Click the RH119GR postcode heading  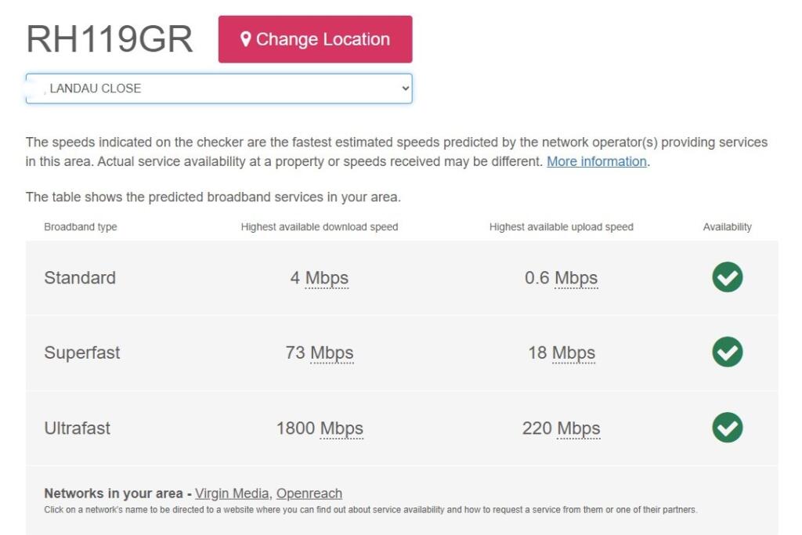(x=110, y=39)
